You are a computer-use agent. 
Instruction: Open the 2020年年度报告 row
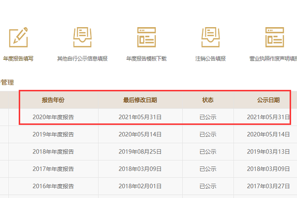coord(53,117)
